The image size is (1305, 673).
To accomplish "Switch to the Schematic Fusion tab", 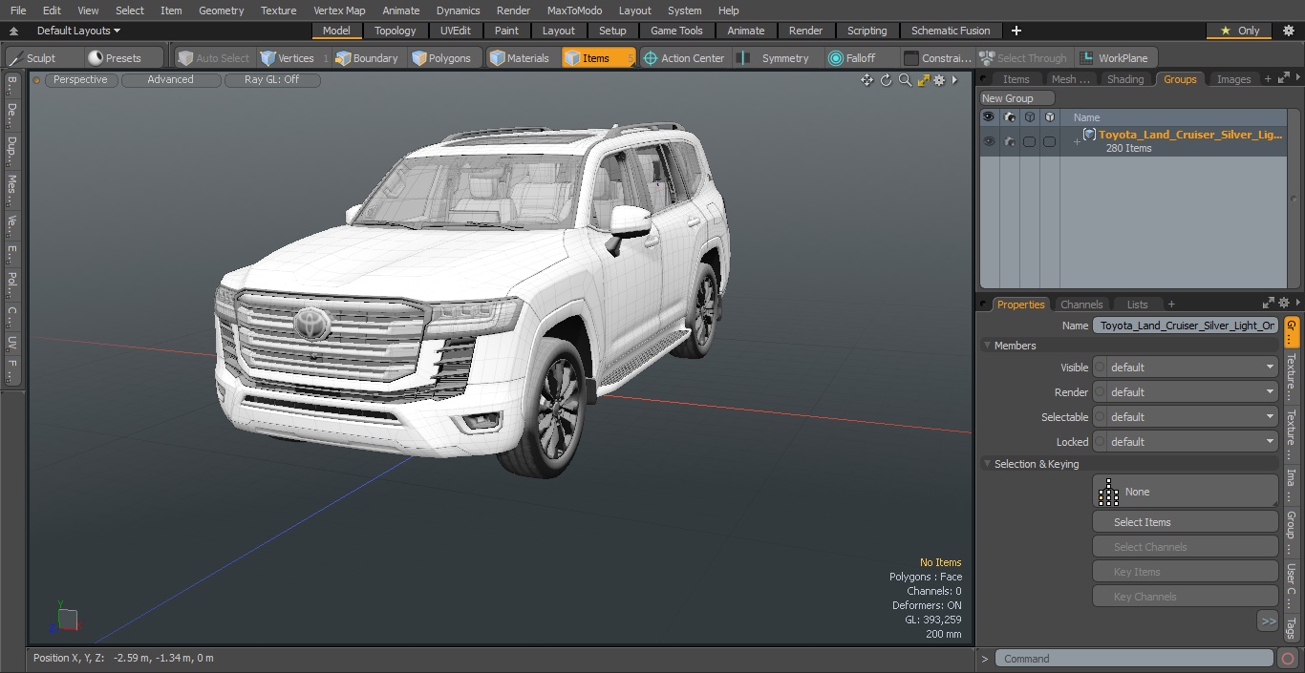I will click(x=951, y=31).
